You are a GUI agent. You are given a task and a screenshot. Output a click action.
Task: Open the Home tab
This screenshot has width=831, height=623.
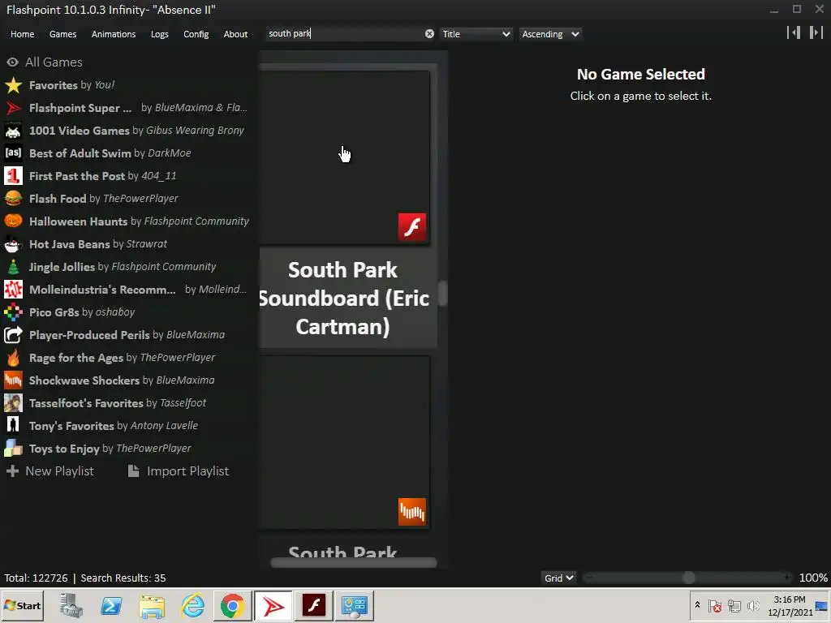coord(22,34)
